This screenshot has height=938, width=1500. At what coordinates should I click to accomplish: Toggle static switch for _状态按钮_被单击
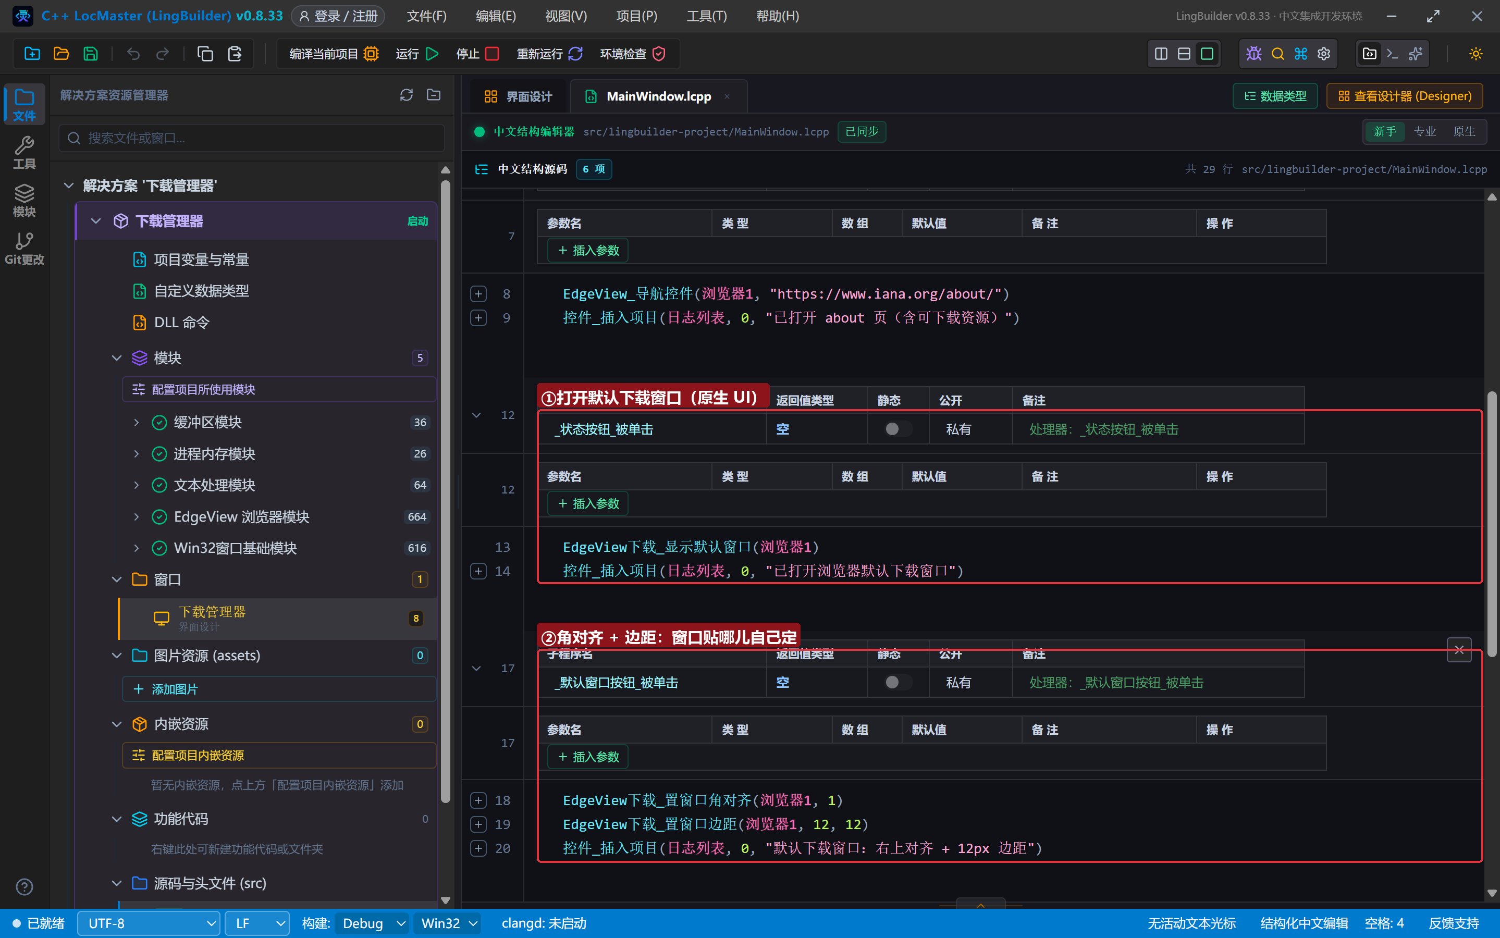pos(897,429)
